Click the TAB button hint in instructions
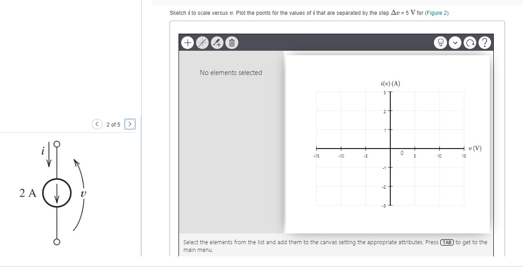The height and width of the screenshot is (268, 523). (446, 242)
